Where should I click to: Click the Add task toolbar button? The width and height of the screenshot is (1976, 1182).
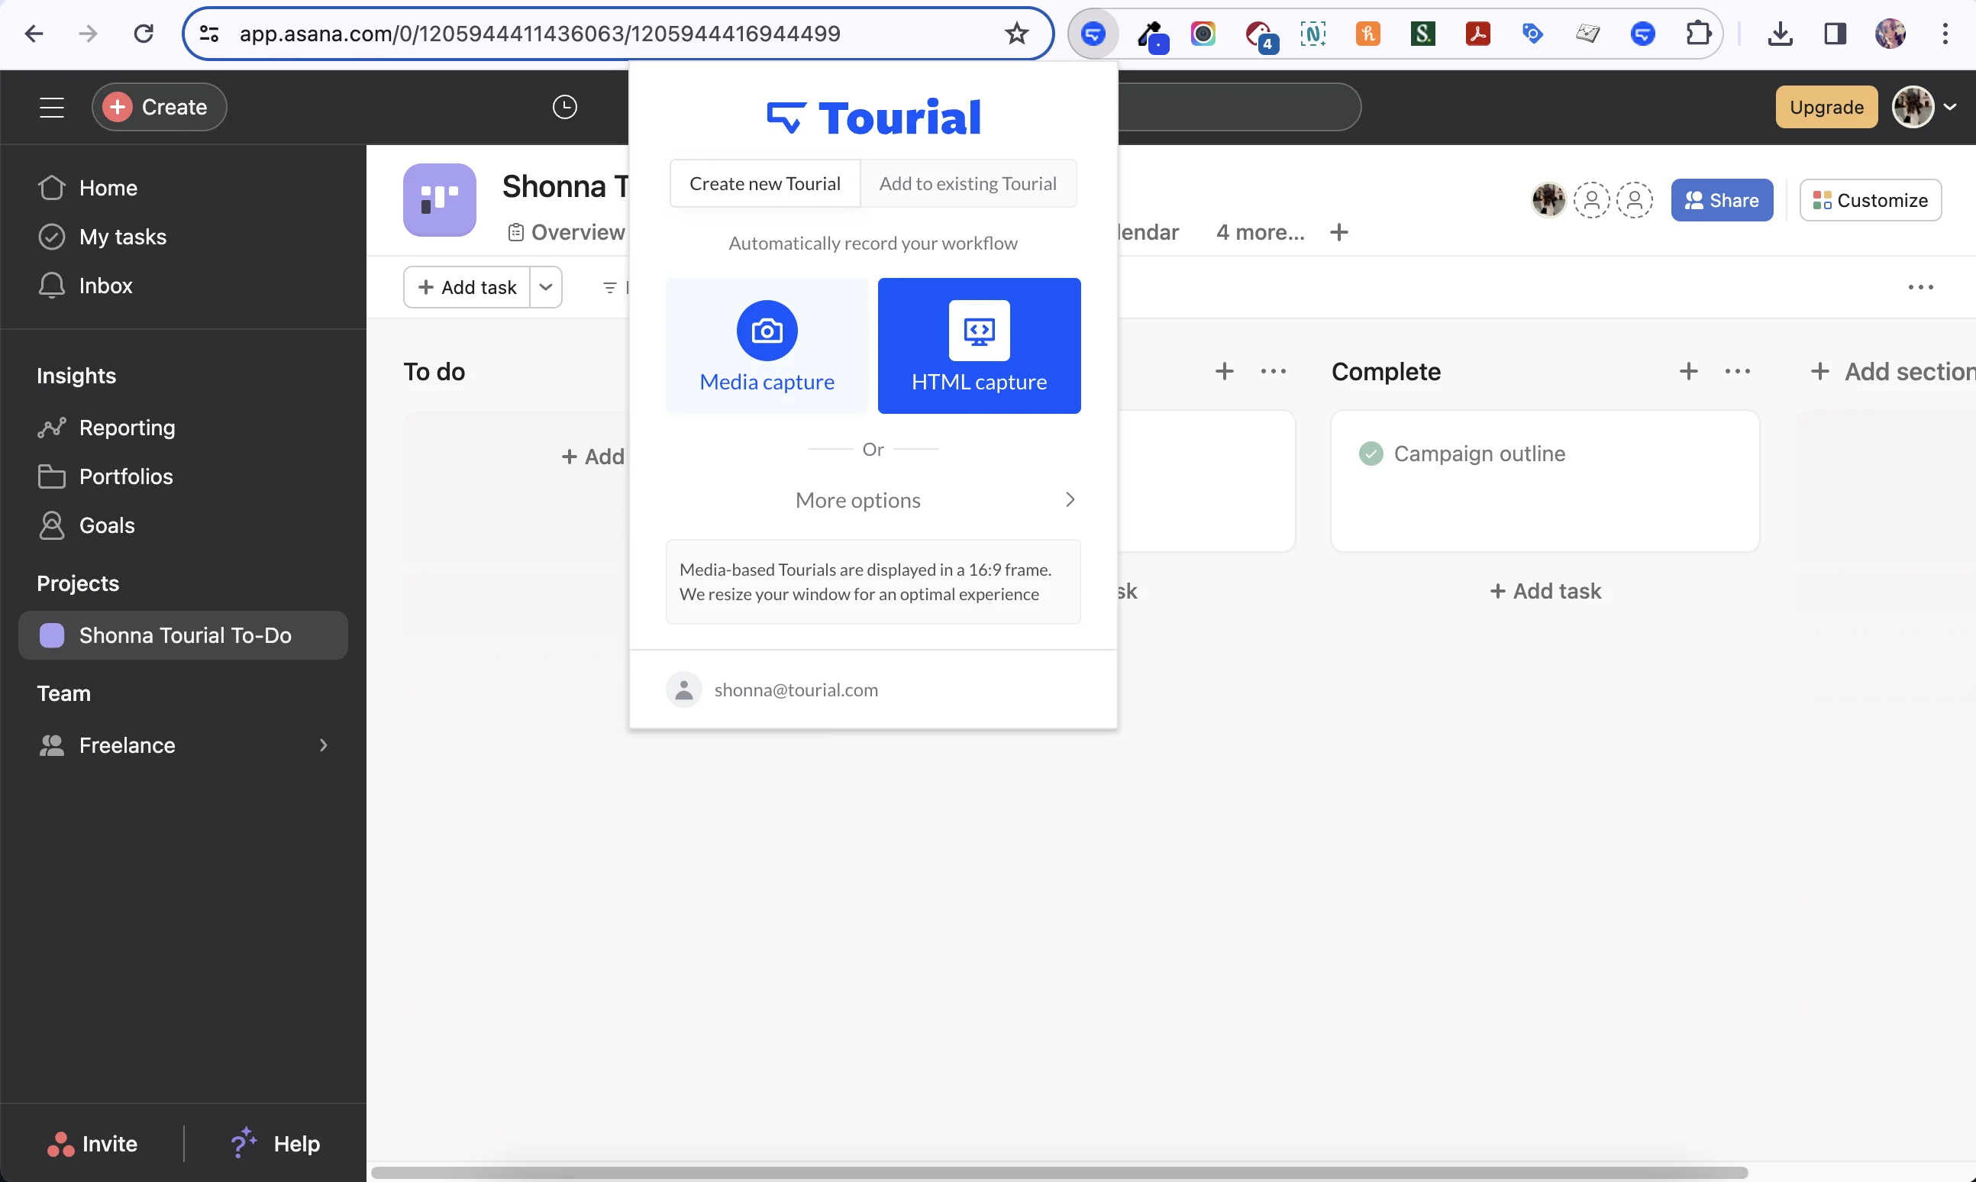467,287
